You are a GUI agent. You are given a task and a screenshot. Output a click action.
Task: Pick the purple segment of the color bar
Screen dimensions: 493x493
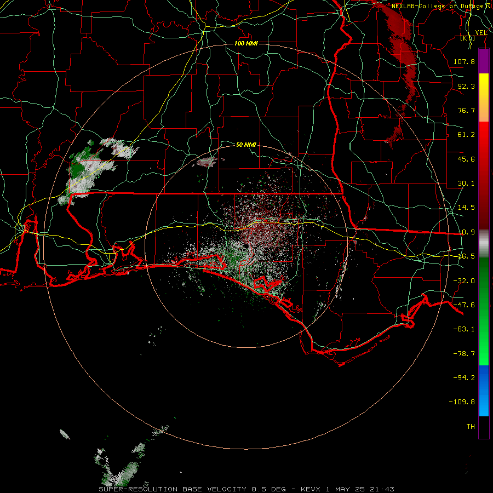[484, 61]
